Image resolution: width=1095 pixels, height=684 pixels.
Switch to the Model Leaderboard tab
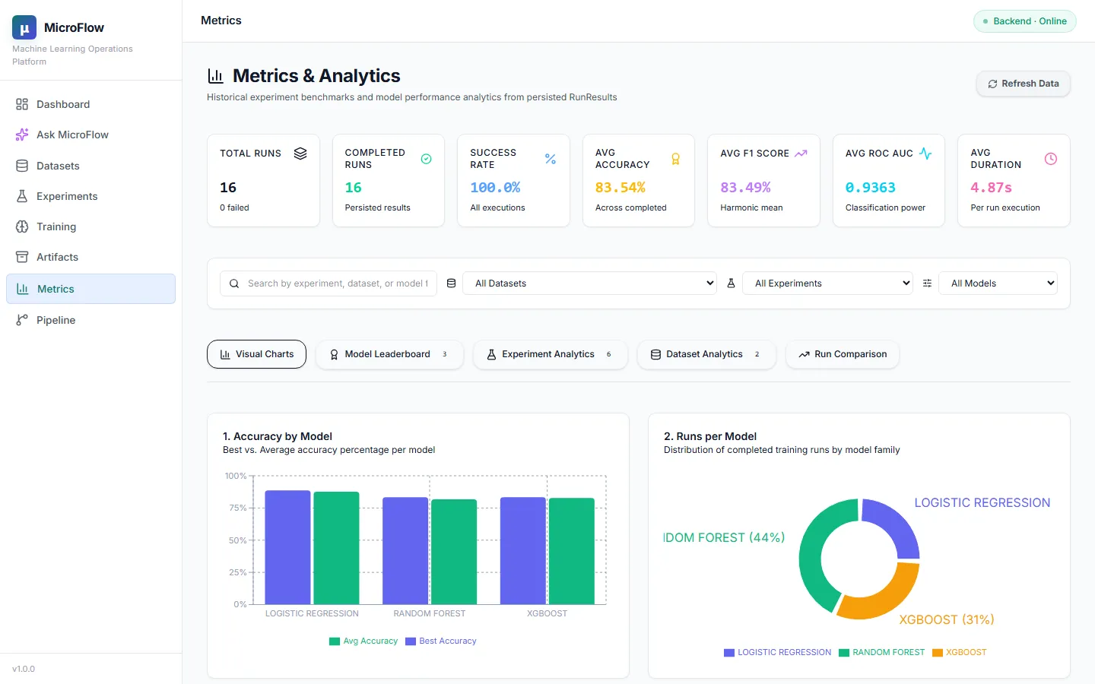click(389, 354)
